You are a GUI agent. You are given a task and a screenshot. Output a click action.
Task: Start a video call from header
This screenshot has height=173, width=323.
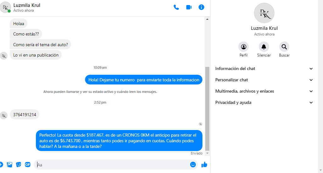point(189,7)
